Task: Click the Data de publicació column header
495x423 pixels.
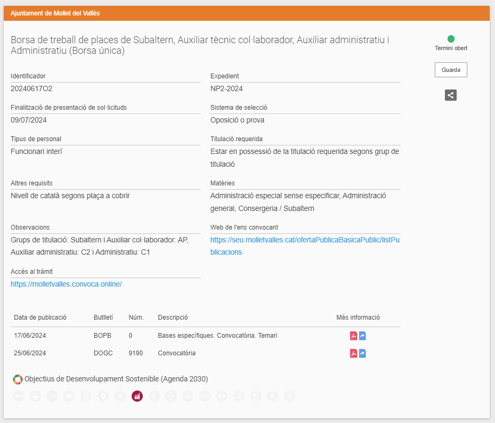Action: (40, 318)
